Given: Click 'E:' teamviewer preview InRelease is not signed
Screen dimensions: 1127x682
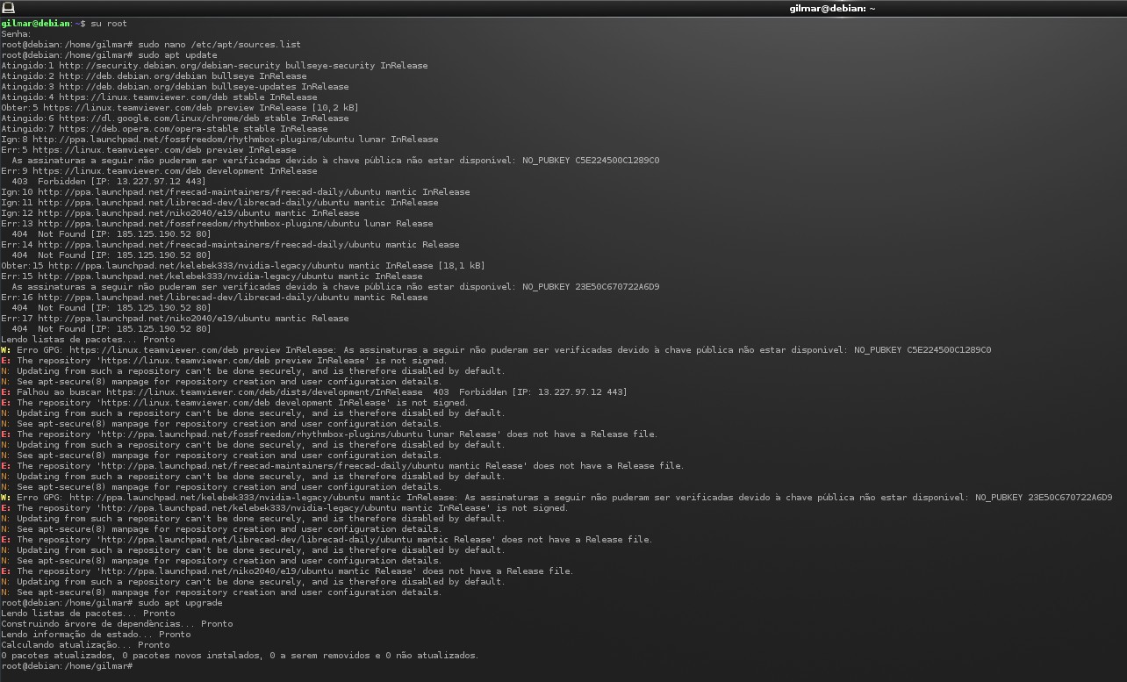Looking at the screenshot, I should (x=224, y=360).
